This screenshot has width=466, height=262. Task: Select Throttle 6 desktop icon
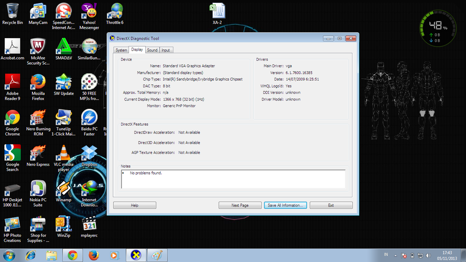[115, 14]
